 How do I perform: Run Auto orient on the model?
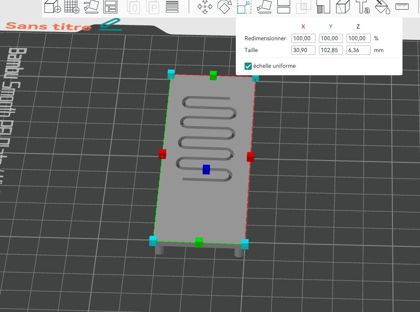click(91, 6)
